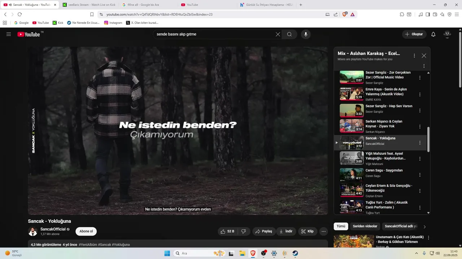Open options for Ceren Sagu - Saygımdan

[x=420, y=175]
